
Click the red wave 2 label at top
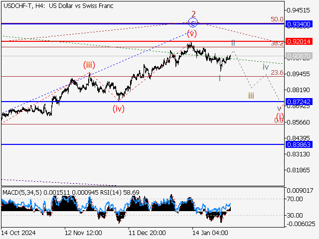click(x=193, y=13)
